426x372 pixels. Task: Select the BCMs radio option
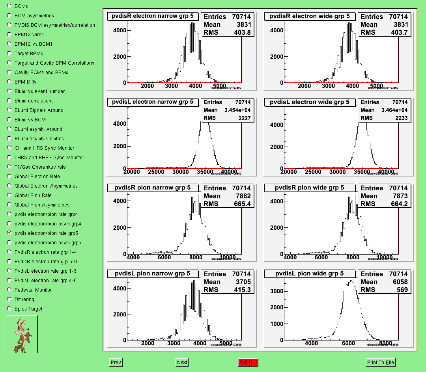tap(9, 6)
